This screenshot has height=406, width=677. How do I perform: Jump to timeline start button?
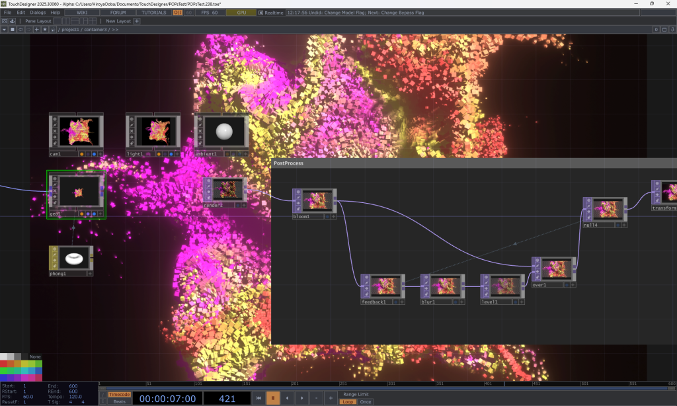click(x=259, y=398)
